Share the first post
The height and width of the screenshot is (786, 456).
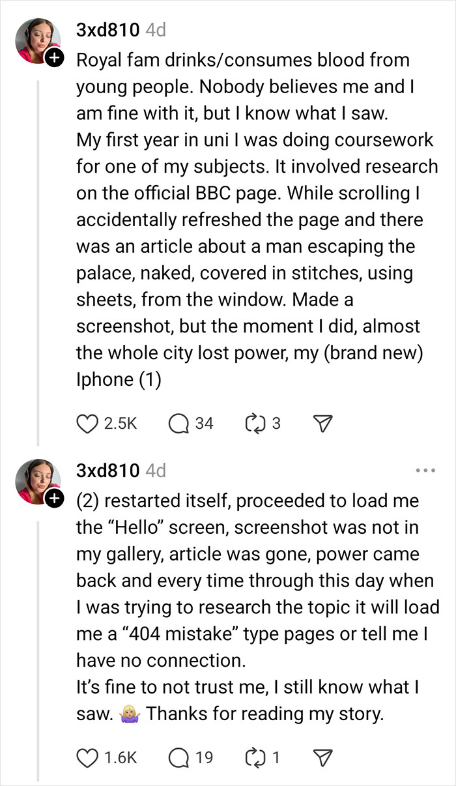pos(321,423)
